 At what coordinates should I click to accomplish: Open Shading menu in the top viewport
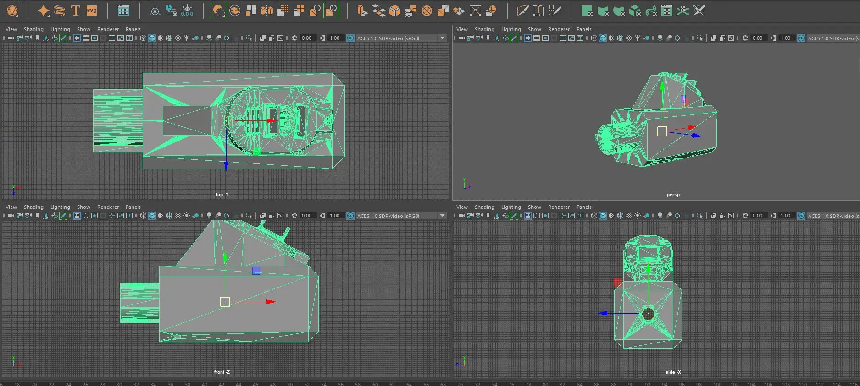coord(33,29)
